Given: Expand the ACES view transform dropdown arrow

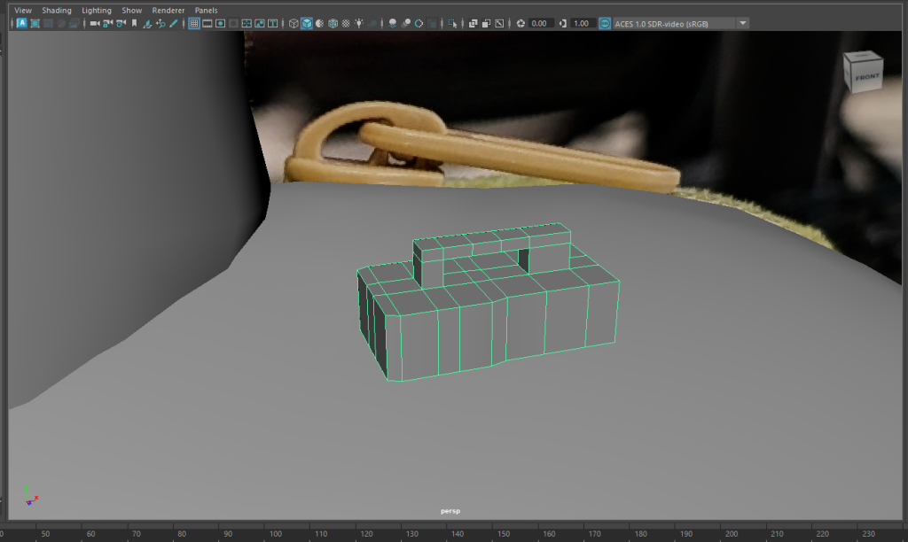Looking at the screenshot, I should [x=742, y=23].
